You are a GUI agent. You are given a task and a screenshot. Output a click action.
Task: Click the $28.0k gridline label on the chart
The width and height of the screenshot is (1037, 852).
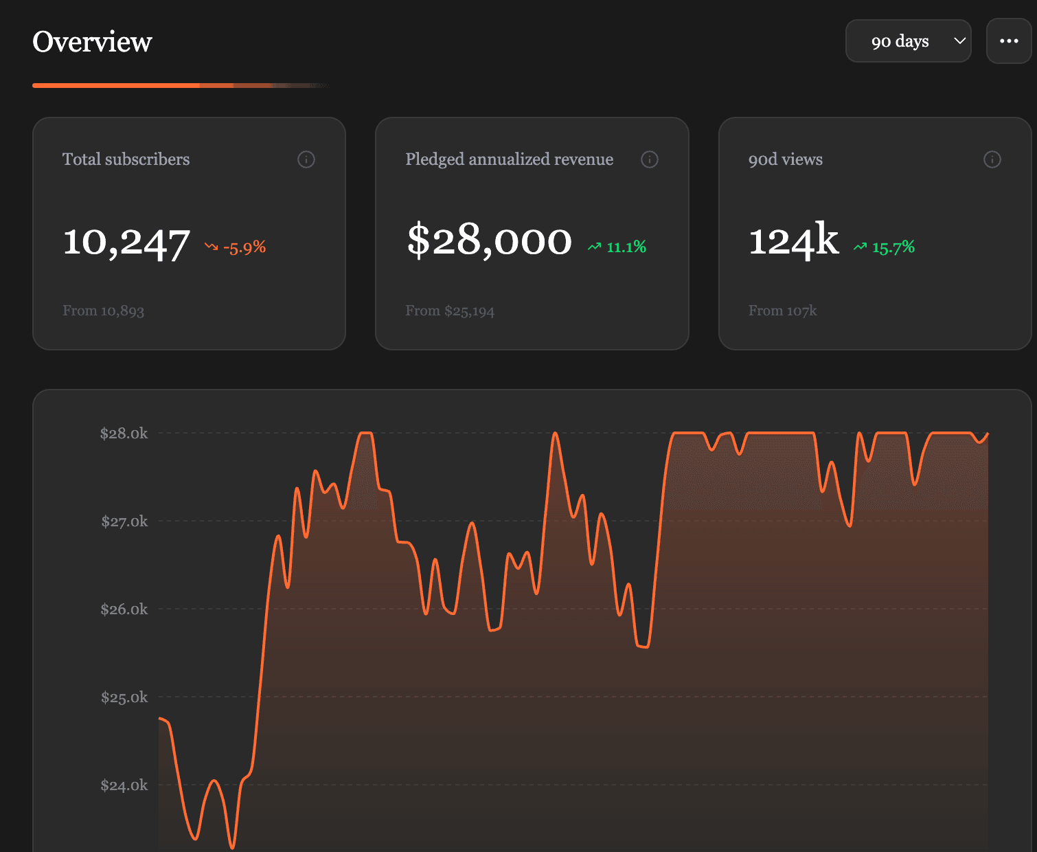coord(124,433)
